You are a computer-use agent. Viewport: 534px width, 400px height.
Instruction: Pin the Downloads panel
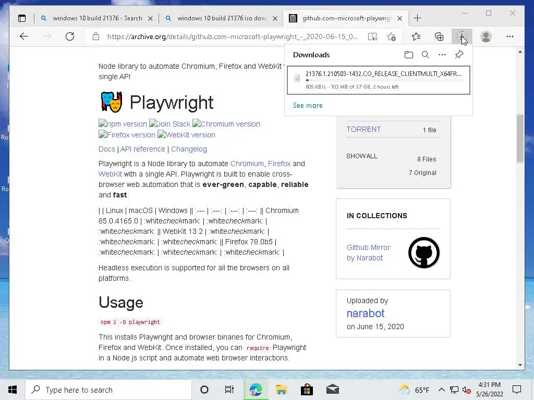pyautogui.click(x=459, y=55)
